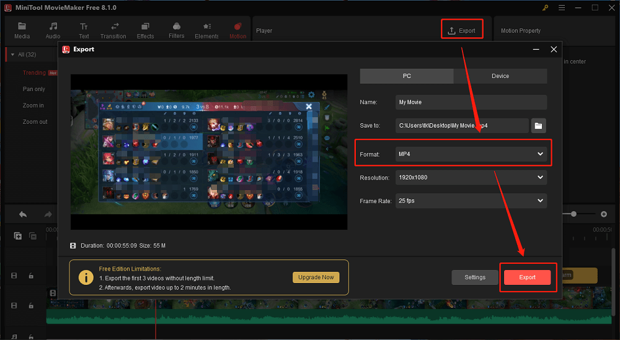Click the Export button above the player
Image resolution: width=620 pixels, height=340 pixels.
click(x=462, y=30)
